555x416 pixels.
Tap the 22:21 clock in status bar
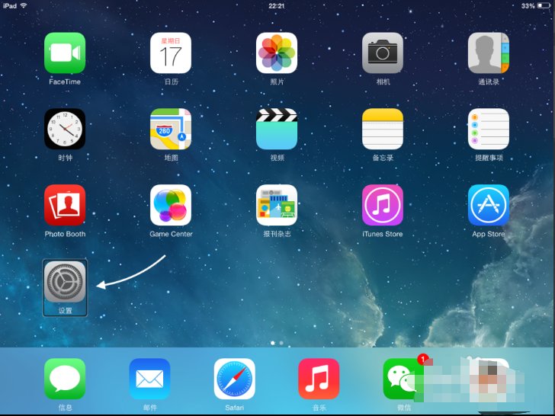277,6
